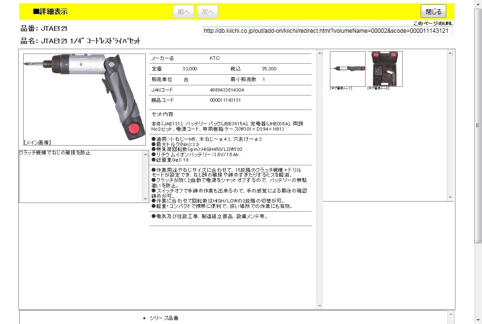The image size is (482, 324).
Task: Click the JANコード label
Action: [162, 90]
